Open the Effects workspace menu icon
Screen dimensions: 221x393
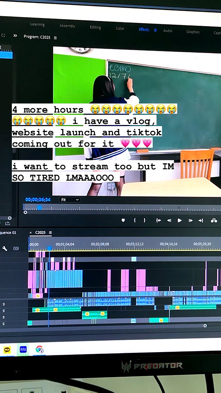[155, 30]
